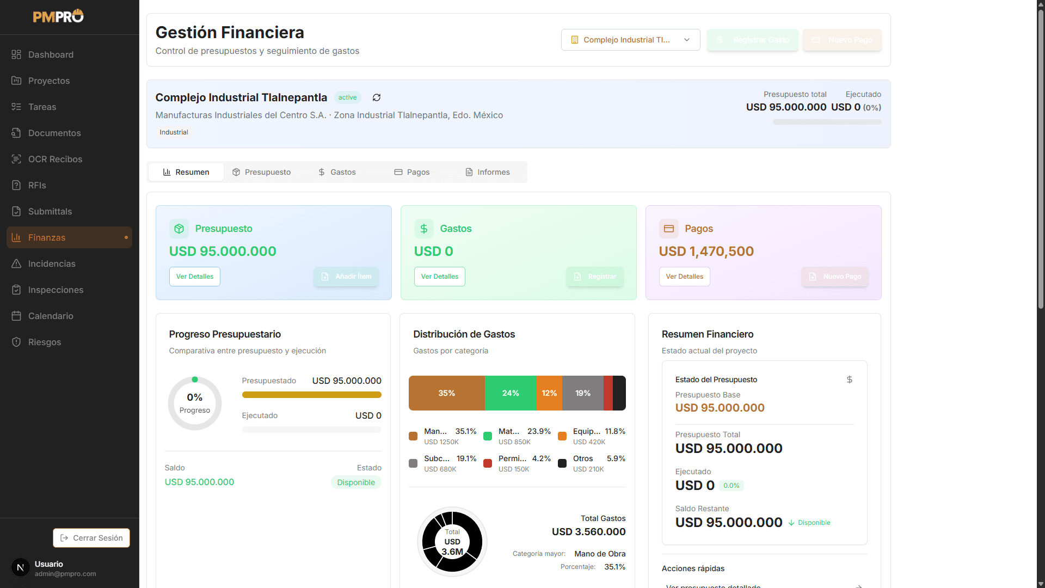1045x588 pixels.
Task: Click the 0.0% badge next to Ejecutado
Action: (x=731, y=485)
